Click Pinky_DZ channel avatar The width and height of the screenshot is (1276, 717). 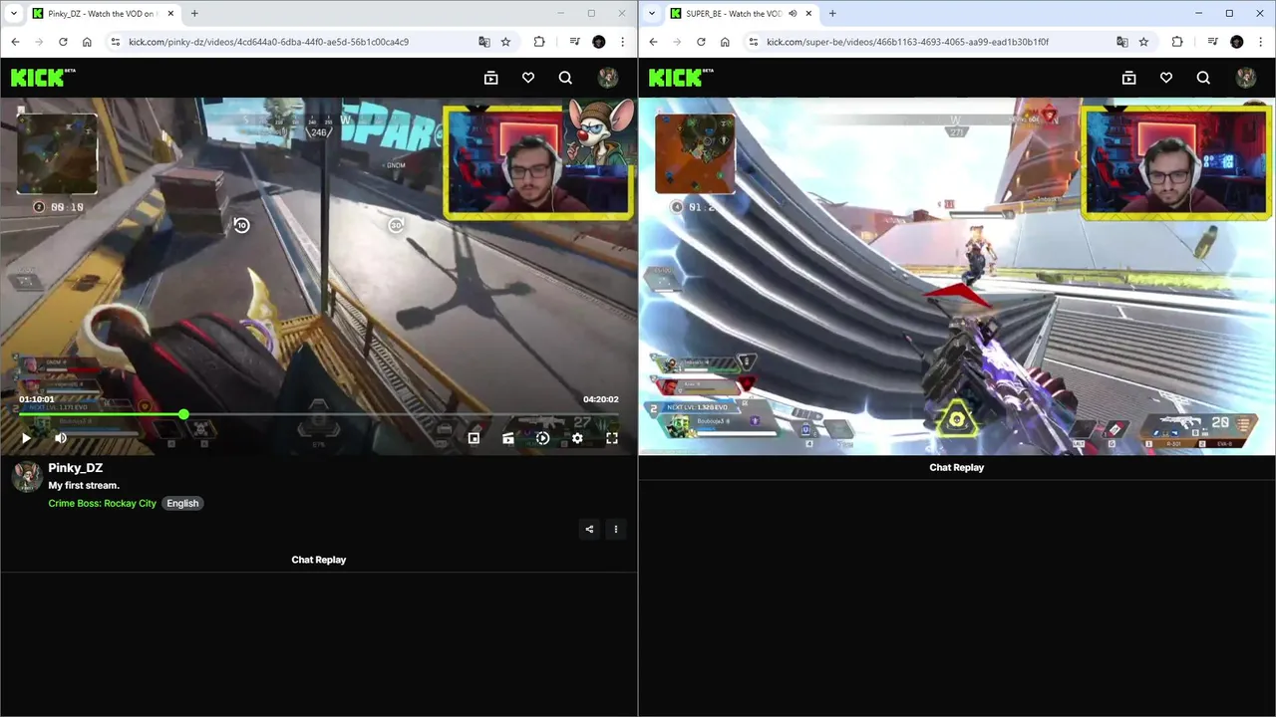26,477
